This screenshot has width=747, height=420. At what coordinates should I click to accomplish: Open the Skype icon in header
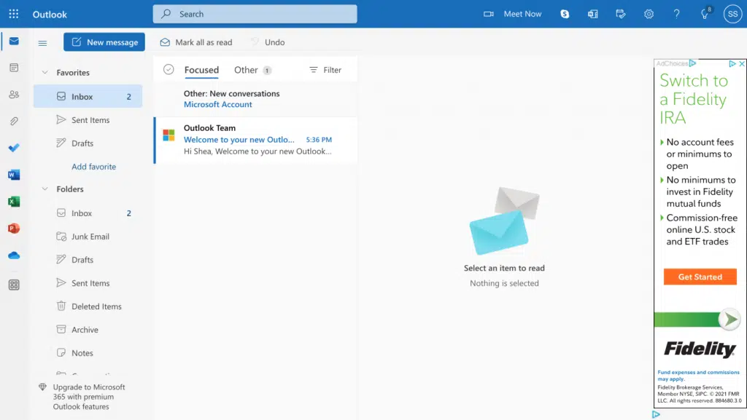(x=565, y=14)
